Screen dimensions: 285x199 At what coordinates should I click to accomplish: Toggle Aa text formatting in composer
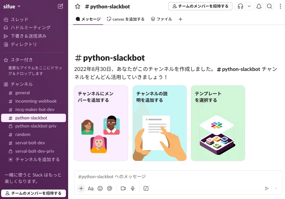pos(90,188)
